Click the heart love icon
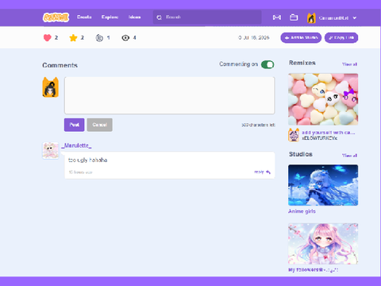 tap(48, 38)
